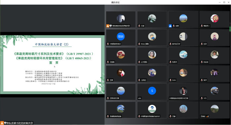231x125 pixels.
Task: Click the muted mic icon on linlin's tile
Action: (171, 80)
